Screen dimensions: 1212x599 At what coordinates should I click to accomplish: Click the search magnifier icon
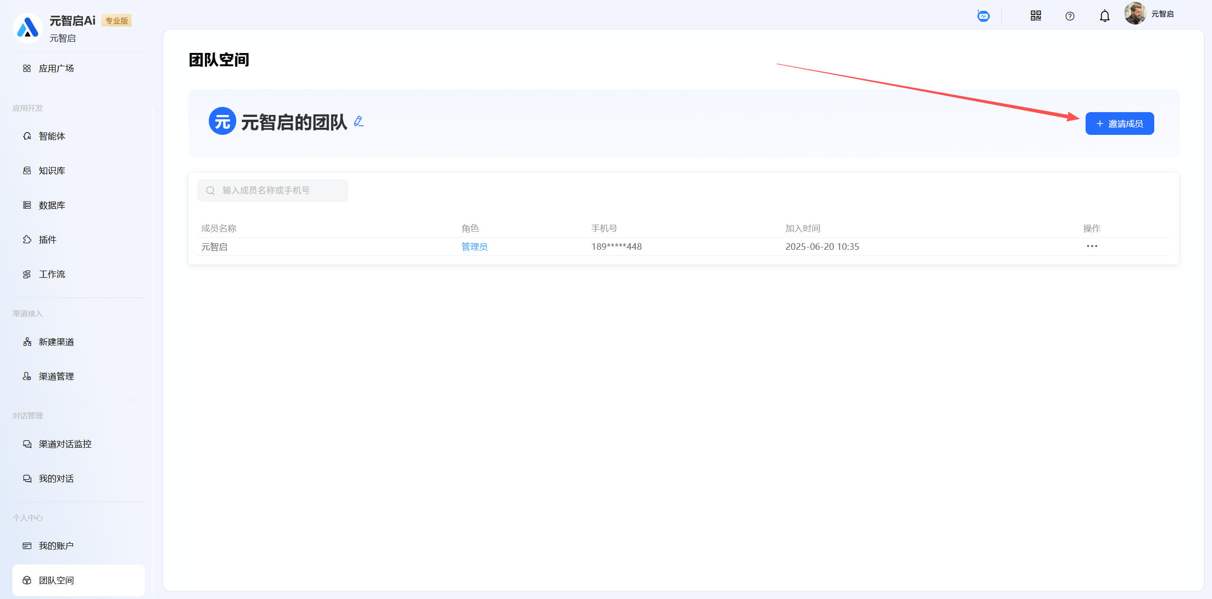coord(210,190)
